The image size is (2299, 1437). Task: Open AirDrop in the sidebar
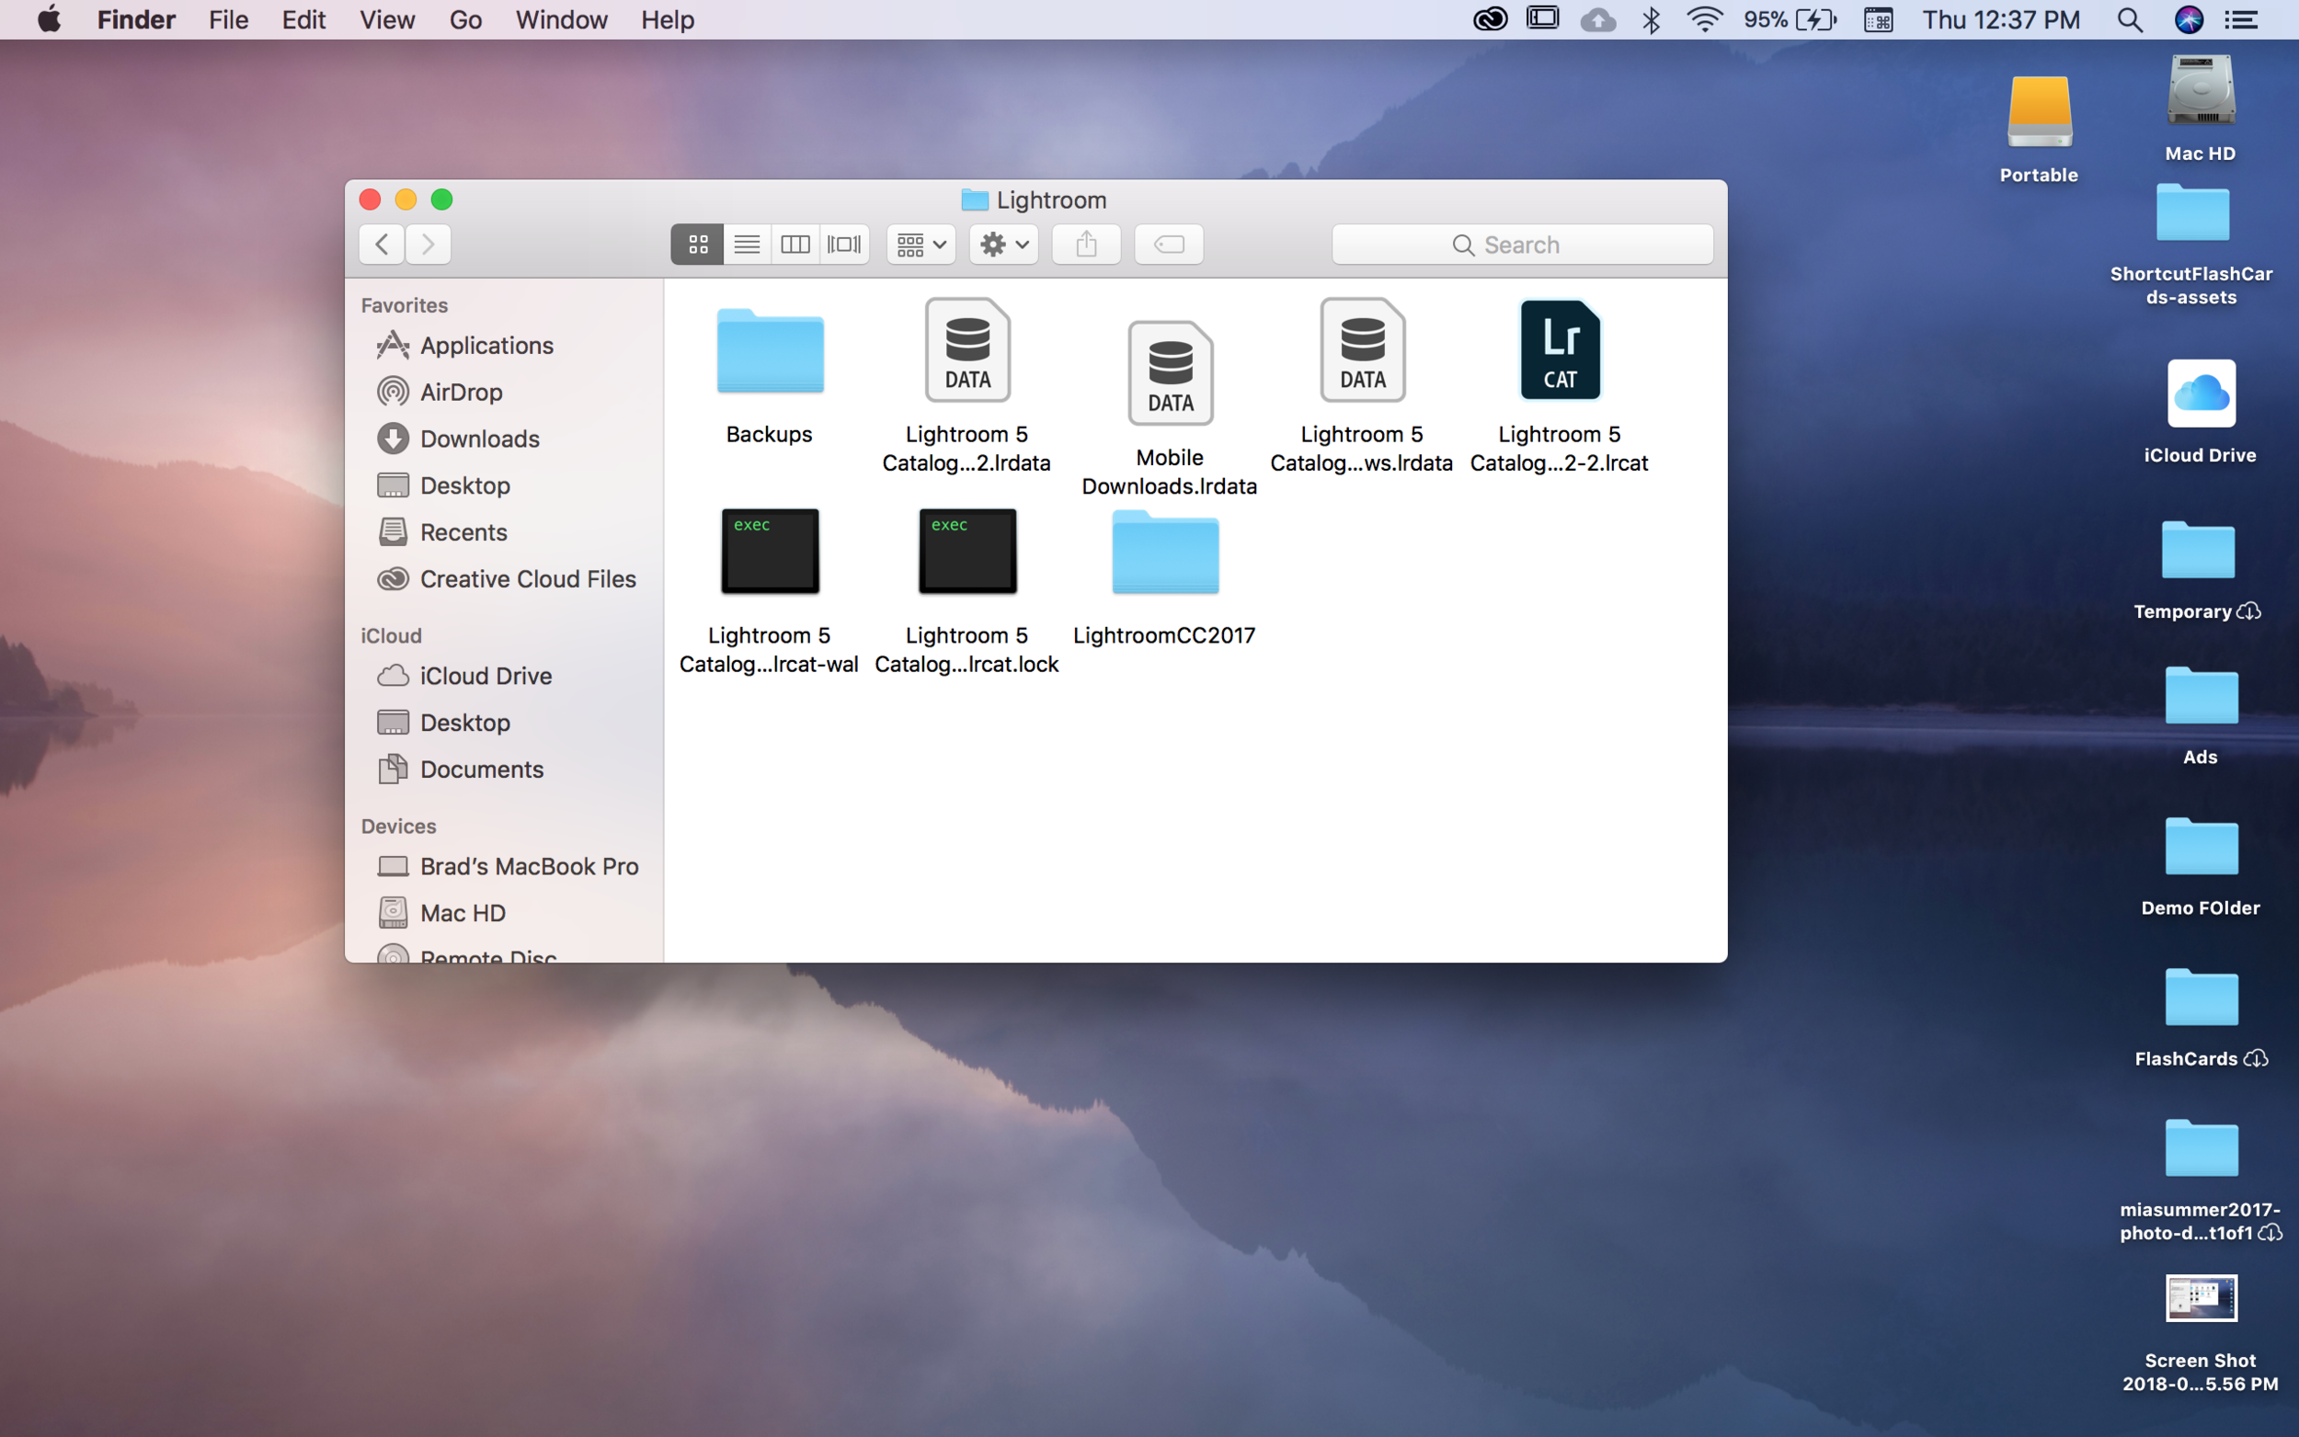[461, 392]
